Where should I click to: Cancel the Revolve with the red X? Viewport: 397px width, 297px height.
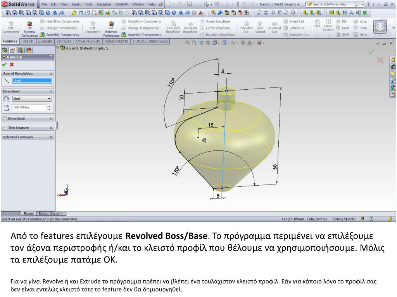pos(12,65)
